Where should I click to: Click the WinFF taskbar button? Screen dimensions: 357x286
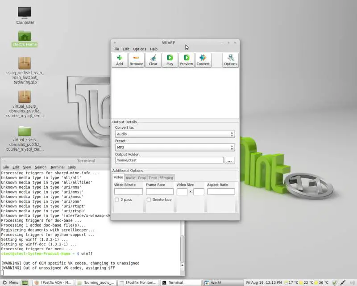[224, 282]
